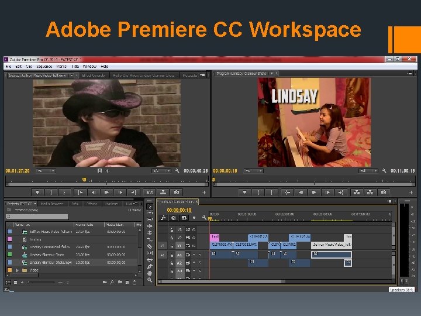Open Source tab clip dropdown arrow
Viewport: 421px width, 316px height.
pyautogui.click(x=72, y=75)
